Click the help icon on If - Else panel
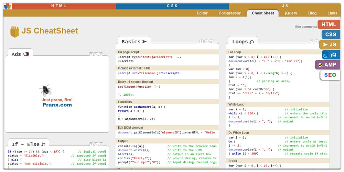This screenshot has width=344, height=172. (91, 144)
